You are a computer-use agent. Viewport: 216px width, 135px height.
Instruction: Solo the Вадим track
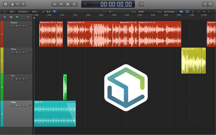coord(19,26)
